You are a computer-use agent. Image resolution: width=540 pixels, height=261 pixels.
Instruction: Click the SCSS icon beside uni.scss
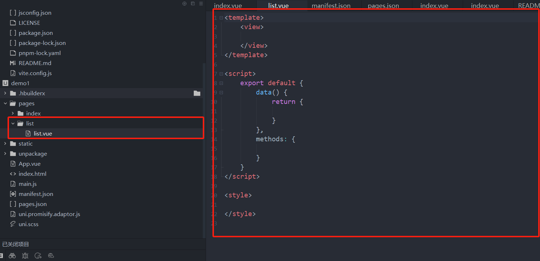13,224
